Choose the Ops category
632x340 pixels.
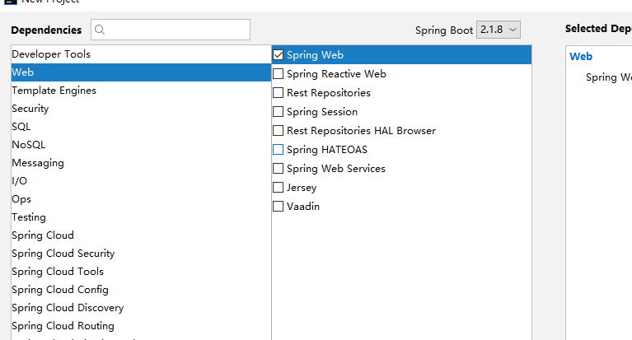pos(141,199)
